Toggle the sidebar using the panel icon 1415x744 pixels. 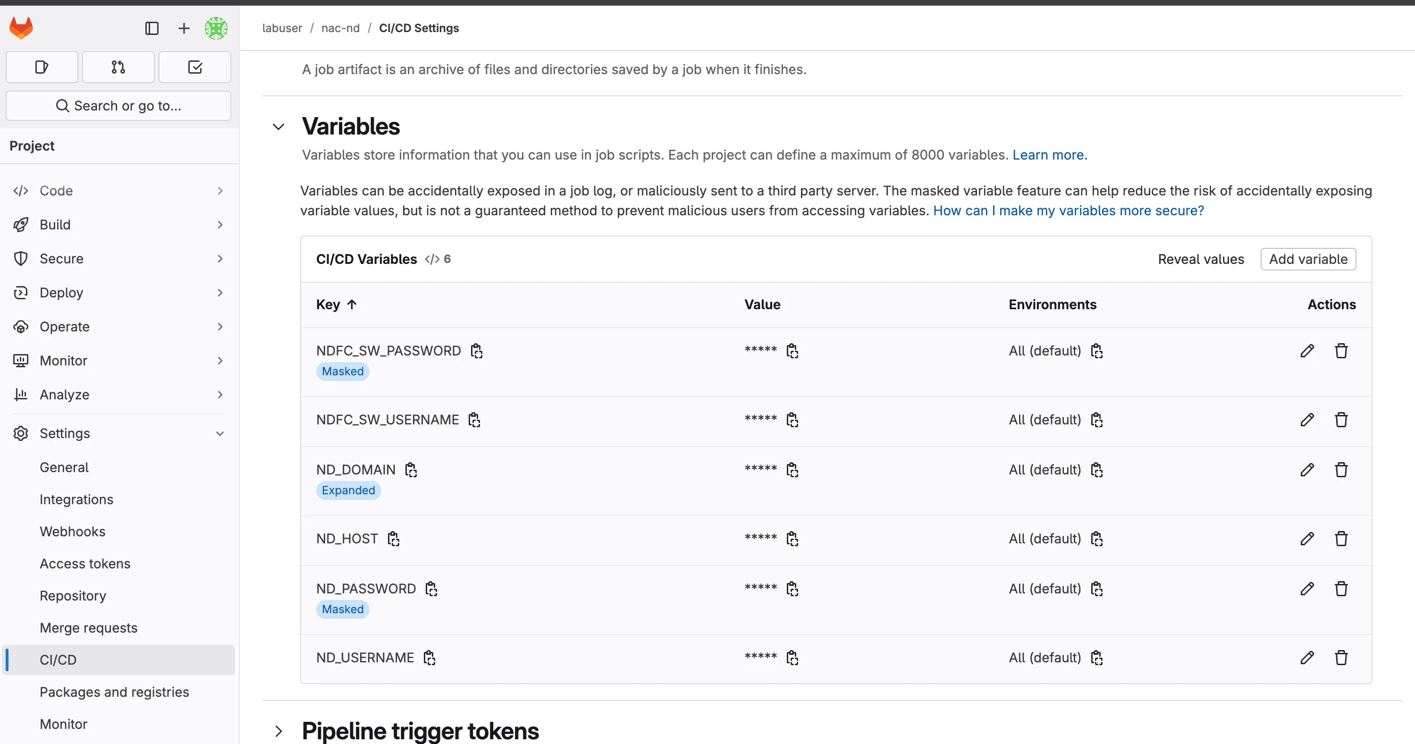[151, 28]
